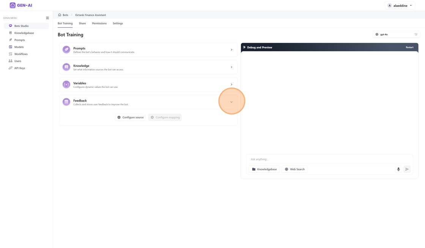Collapse sidebar using hamburger menu icon

pos(47,18)
